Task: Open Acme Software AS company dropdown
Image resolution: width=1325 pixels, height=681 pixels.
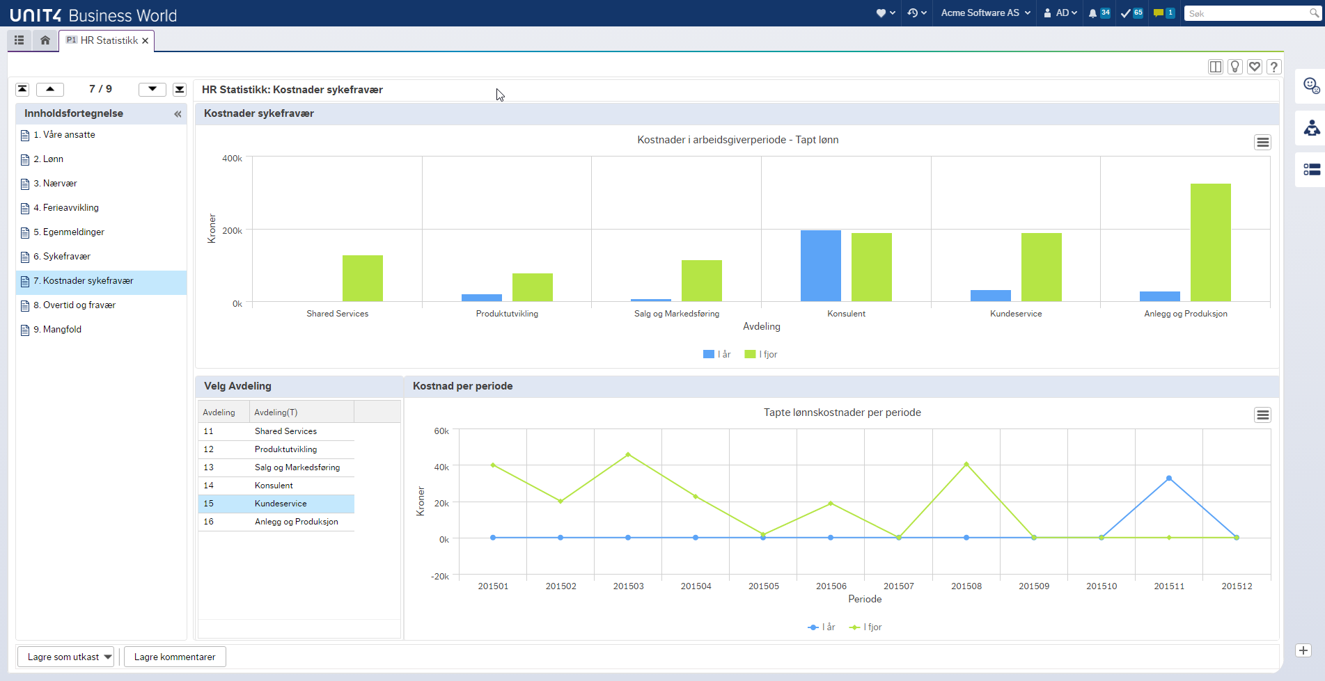Action: click(x=986, y=13)
